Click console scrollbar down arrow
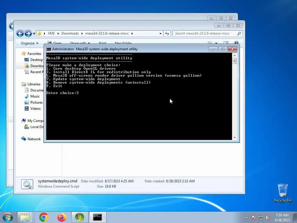The width and height of the screenshot is (297, 223). pos(235,138)
